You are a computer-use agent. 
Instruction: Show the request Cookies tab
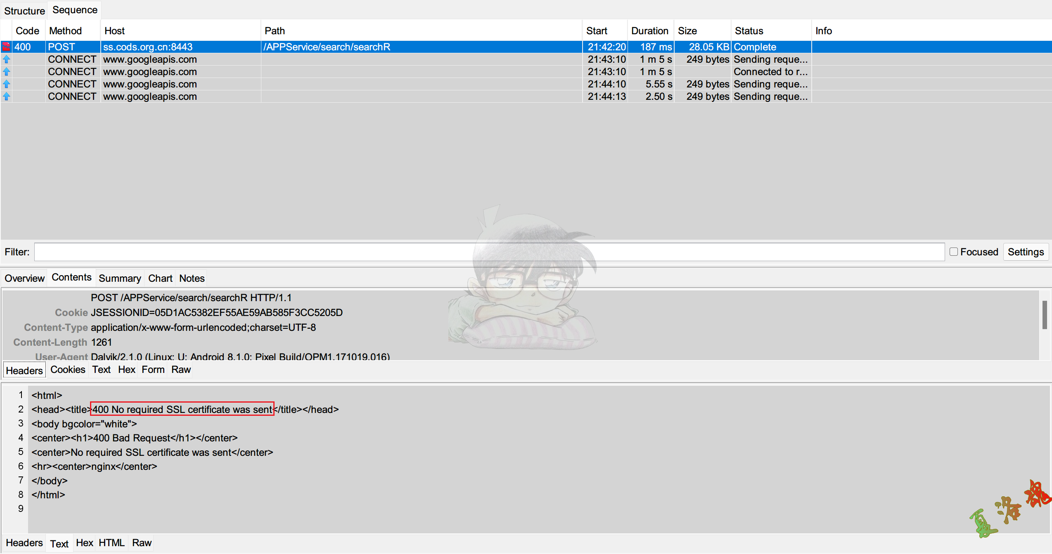tap(68, 370)
